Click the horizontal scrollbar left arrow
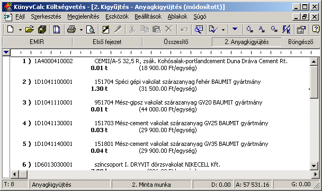 tap(14, 175)
